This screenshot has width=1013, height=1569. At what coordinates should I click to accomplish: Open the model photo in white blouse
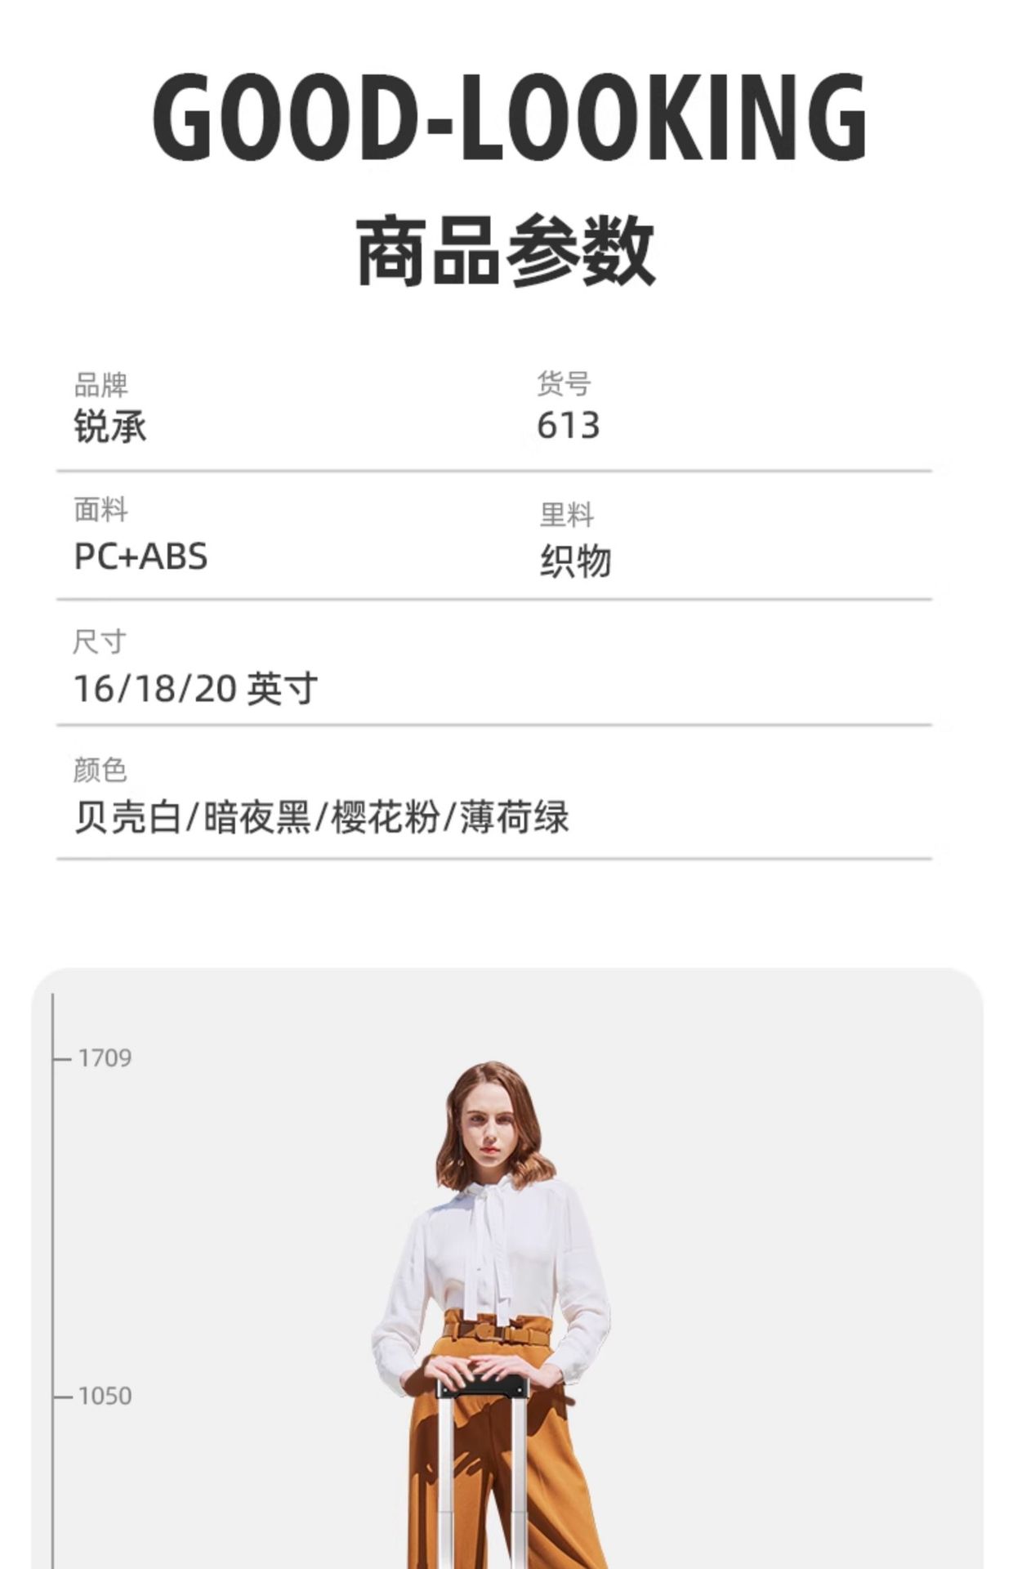(x=491, y=1315)
